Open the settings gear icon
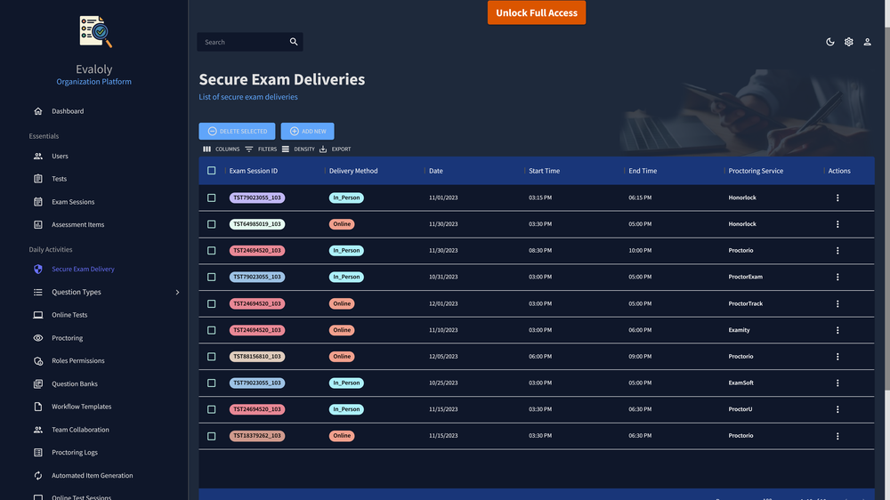 click(x=848, y=42)
